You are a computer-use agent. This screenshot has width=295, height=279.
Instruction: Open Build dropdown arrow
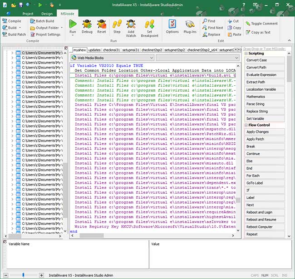20,28
